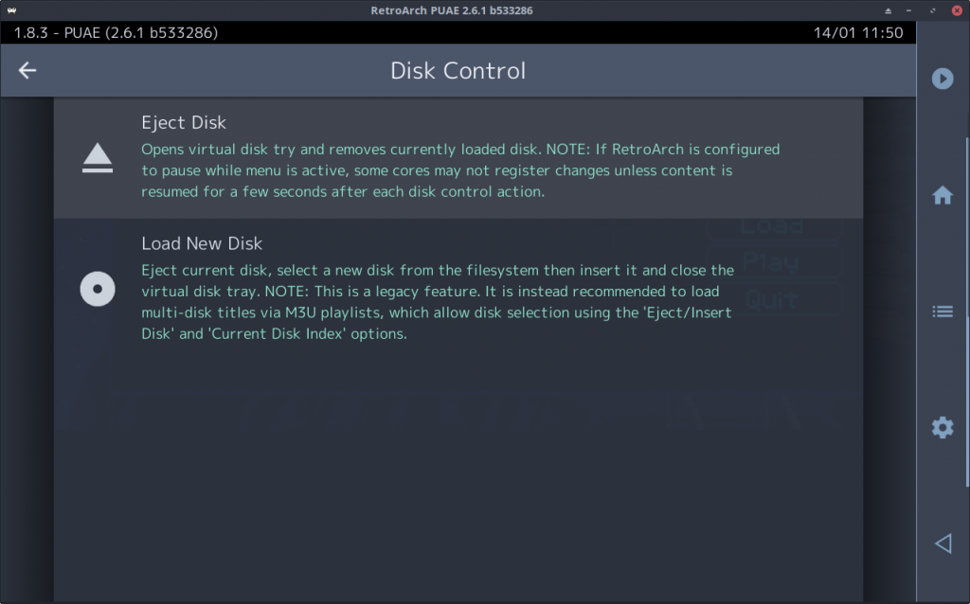The image size is (970, 604).
Task: Click the 1.8.3 - PUAE version text
Action: click(116, 33)
